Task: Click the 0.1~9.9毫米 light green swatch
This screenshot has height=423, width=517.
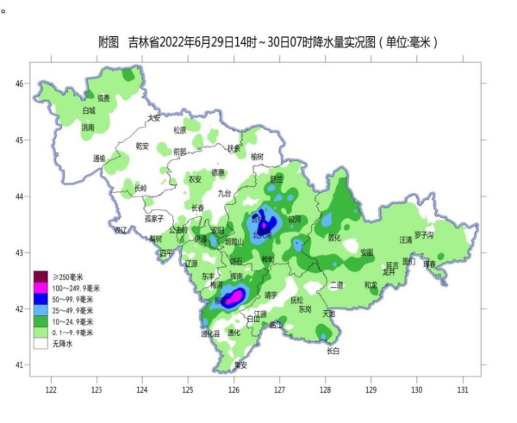Action: click(x=40, y=332)
